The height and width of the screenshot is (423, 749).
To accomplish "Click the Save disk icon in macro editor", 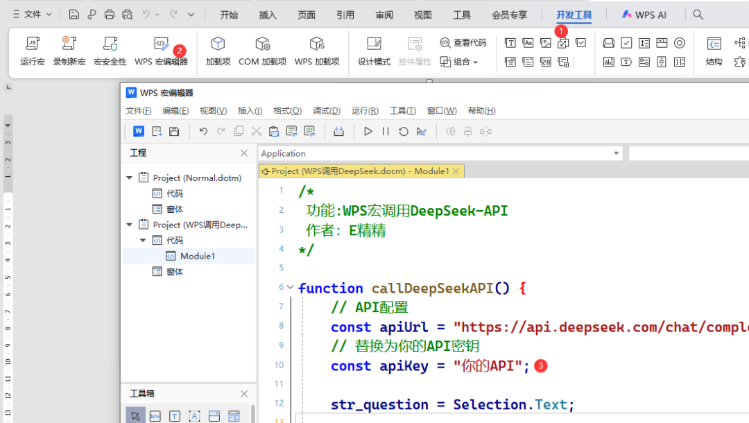I will (174, 131).
